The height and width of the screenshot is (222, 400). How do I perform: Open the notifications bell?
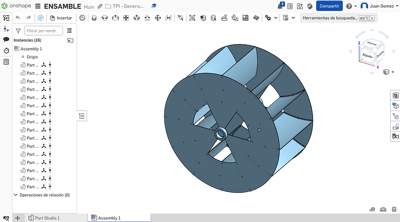(x=280, y=6)
